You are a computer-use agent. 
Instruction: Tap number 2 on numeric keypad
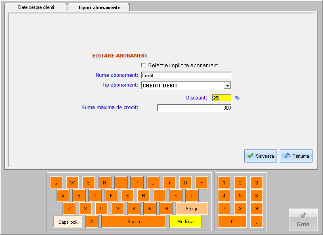pos(240,182)
